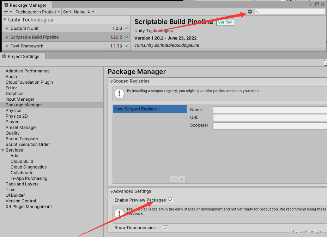Open the Sort: Name dropdown
Screen dimensions: 327x237
coord(79,12)
